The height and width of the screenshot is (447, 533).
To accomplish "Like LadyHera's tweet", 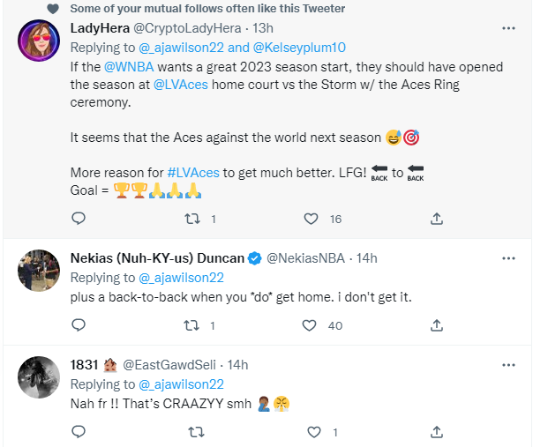I will (311, 219).
